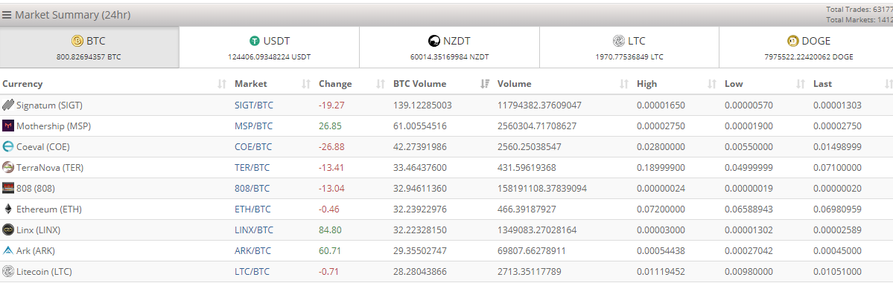Image resolution: width=893 pixels, height=283 pixels.
Task: Open the LINX/BTC market link
Action: [254, 230]
